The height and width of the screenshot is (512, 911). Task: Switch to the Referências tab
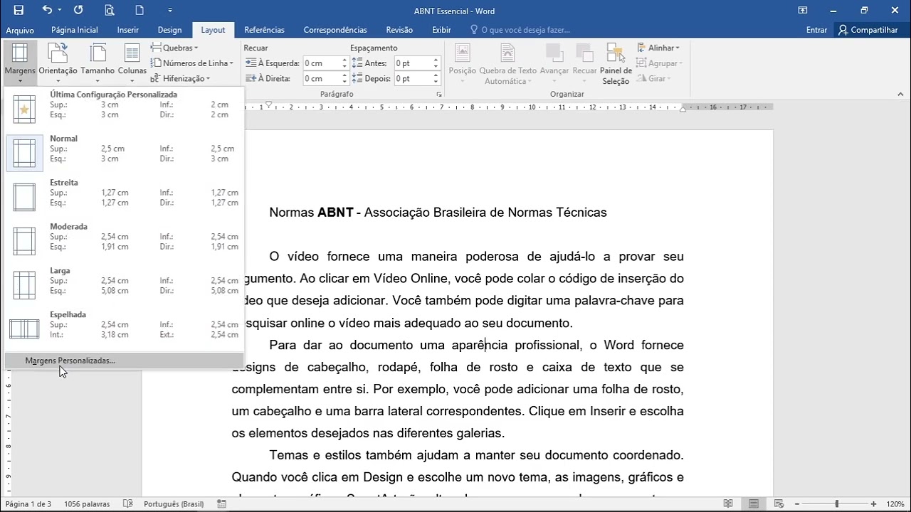point(264,30)
